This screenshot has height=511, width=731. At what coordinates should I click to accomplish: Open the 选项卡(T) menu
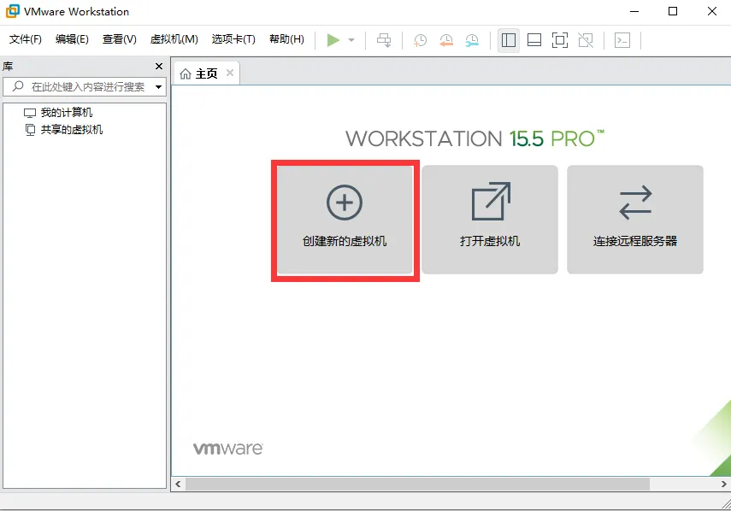[233, 39]
